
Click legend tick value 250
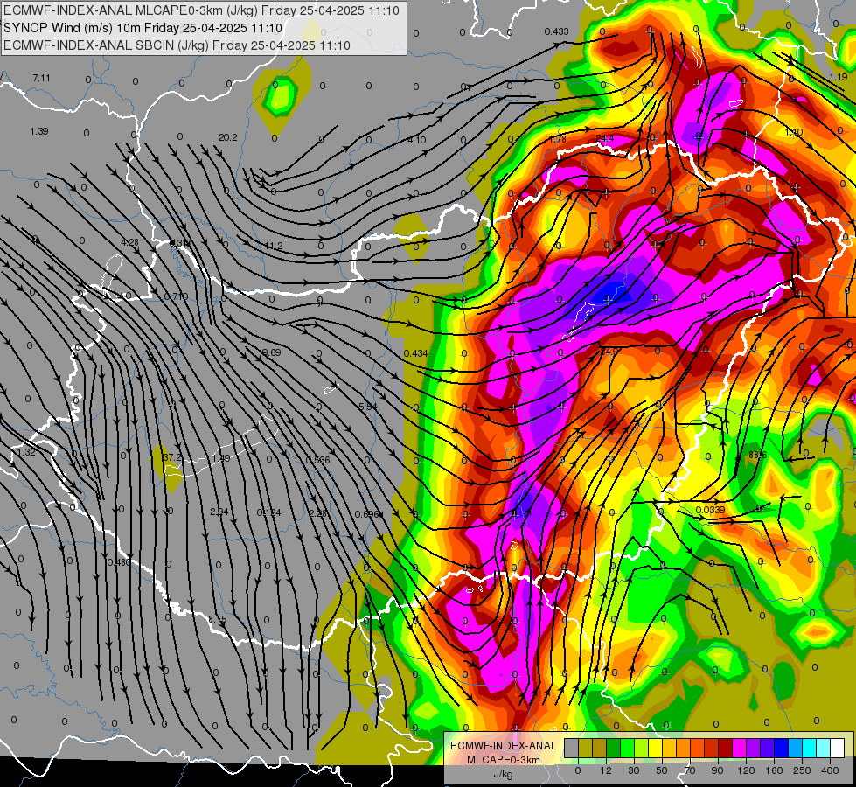click(802, 770)
